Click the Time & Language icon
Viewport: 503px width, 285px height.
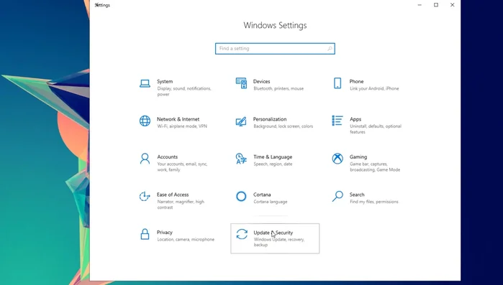tap(241, 159)
